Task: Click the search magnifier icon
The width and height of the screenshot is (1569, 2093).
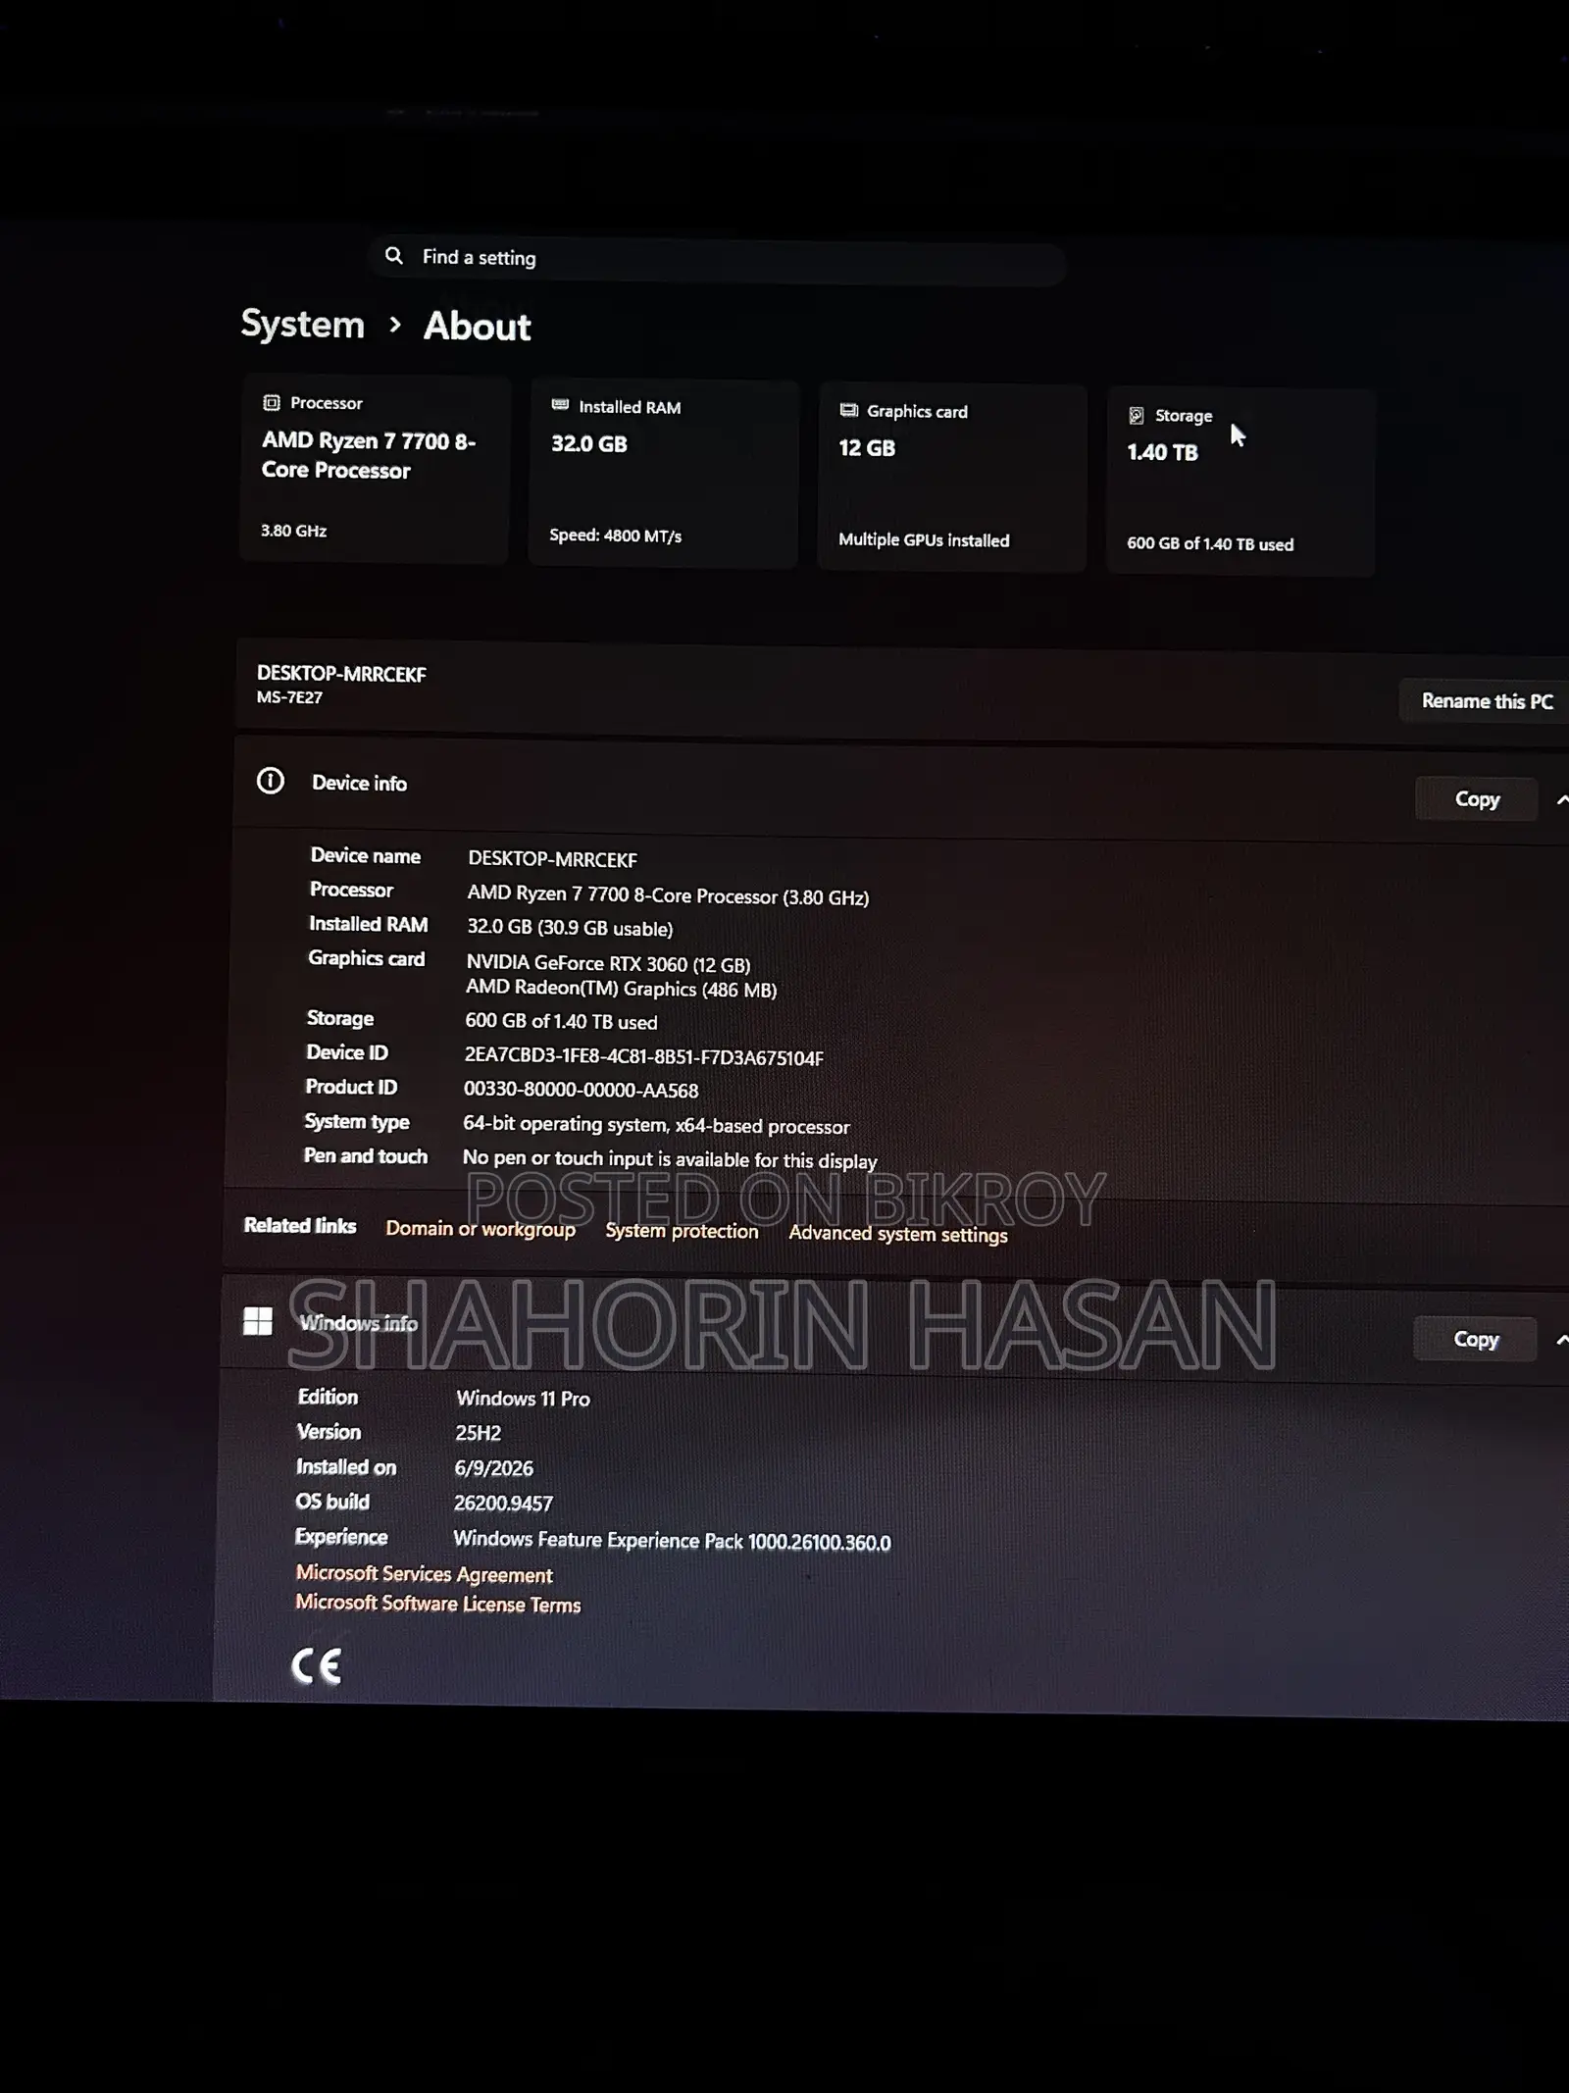Action: [x=394, y=256]
